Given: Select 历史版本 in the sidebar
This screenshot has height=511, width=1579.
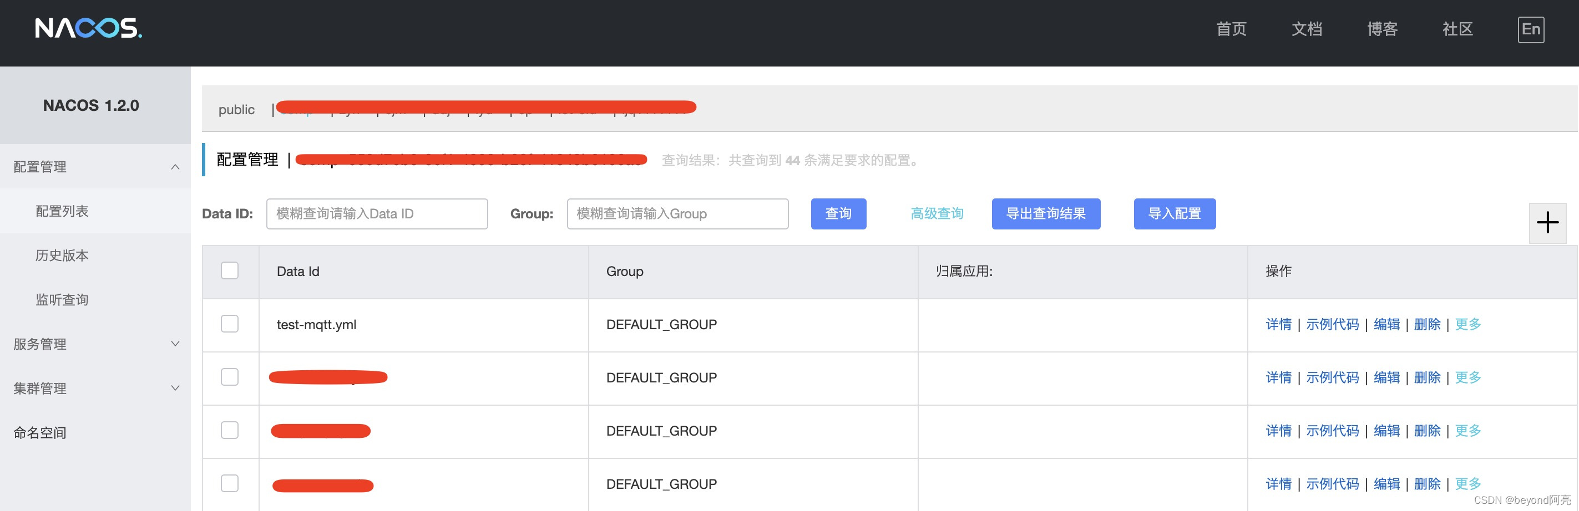Looking at the screenshot, I should click(95, 255).
